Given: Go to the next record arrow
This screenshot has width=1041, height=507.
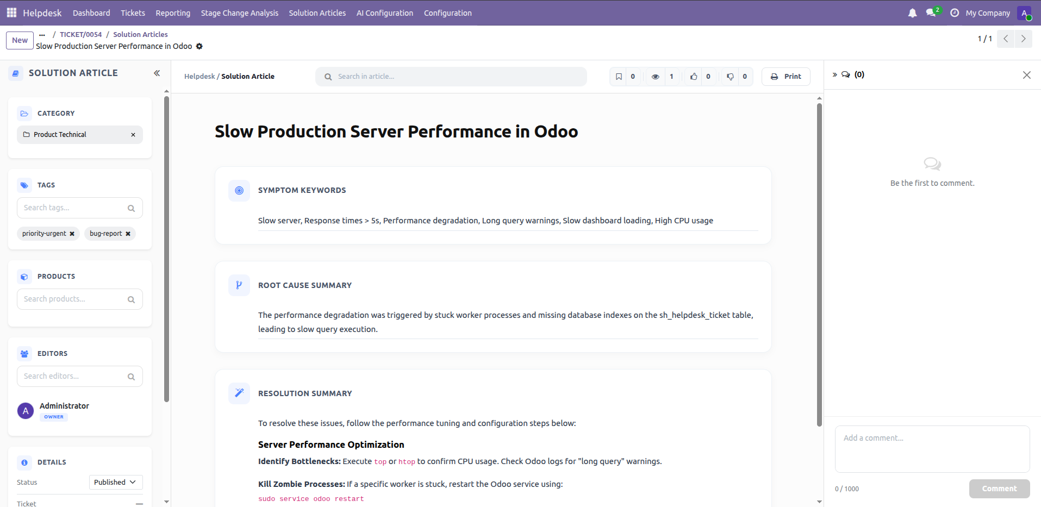Looking at the screenshot, I should tap(1023, 39).
